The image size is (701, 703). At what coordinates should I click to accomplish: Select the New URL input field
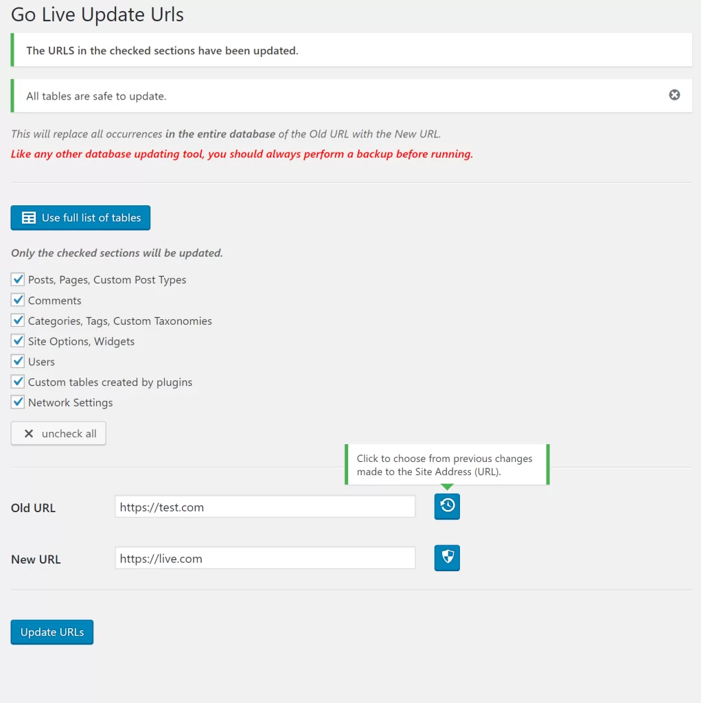tap(264, 558)
